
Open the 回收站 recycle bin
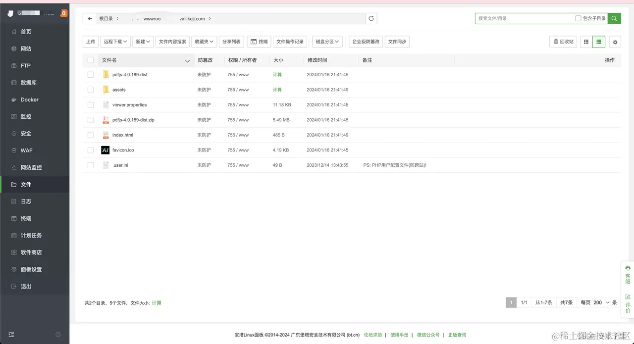coord(563,42)
